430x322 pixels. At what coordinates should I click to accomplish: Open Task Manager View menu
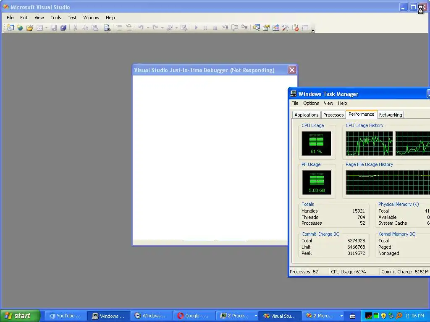(328, 103)
